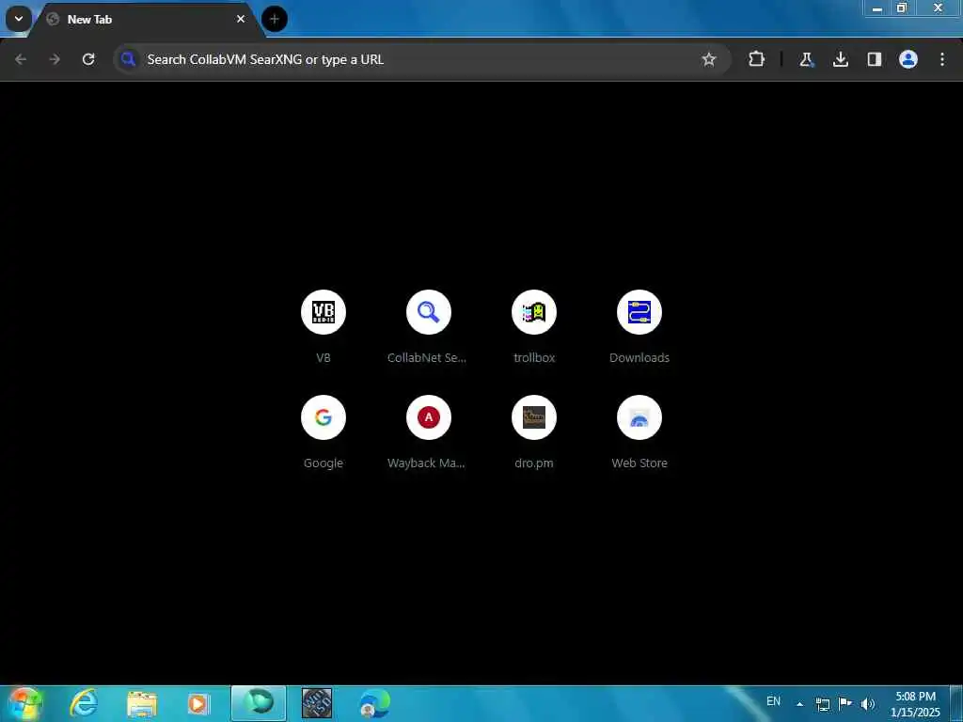
Task: Add a new tab with plus button
Action: [x=274, y=19]
